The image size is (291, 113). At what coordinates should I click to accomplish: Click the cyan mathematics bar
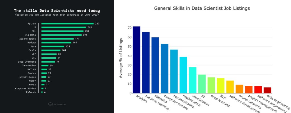tap(183, 75)
